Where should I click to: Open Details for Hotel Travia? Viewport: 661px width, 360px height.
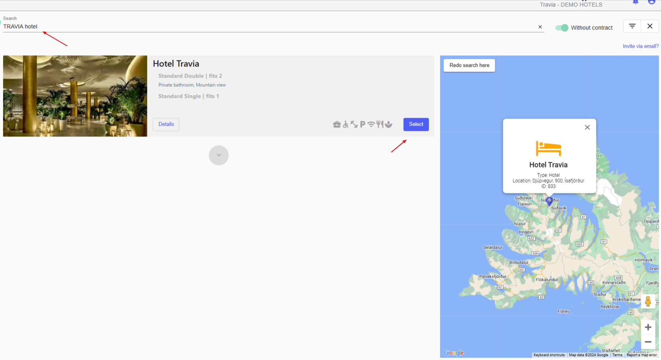click(x=166, y=125)
